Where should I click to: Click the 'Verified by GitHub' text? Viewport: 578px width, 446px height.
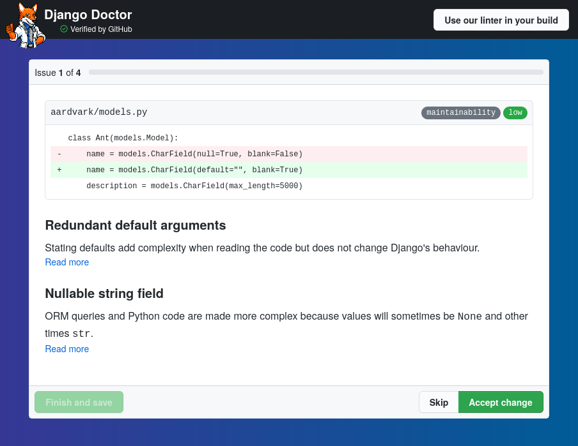pyautogui.click(x=101, y=29)
